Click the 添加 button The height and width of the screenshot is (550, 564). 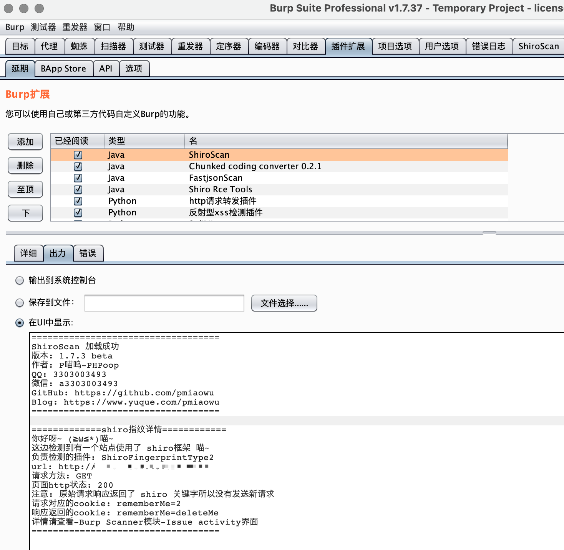tap(25, 142)
